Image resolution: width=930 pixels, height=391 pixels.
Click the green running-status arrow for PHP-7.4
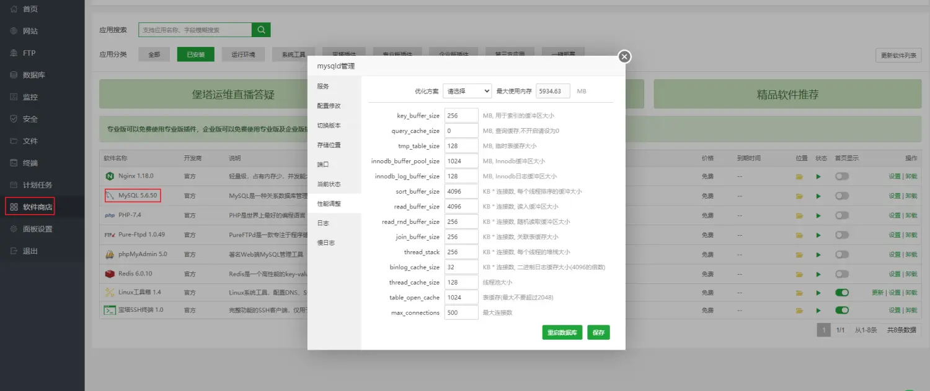pyautogui.click(x=818, y=215)
